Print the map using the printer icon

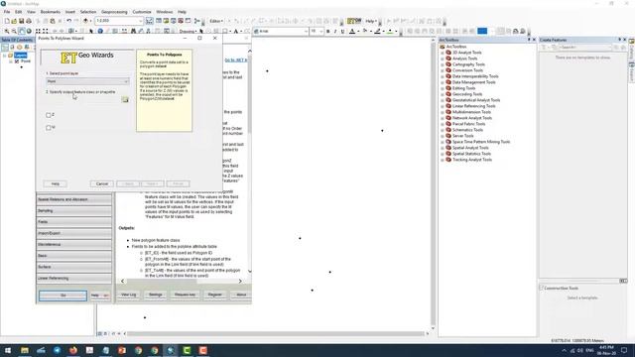(29, 21)
